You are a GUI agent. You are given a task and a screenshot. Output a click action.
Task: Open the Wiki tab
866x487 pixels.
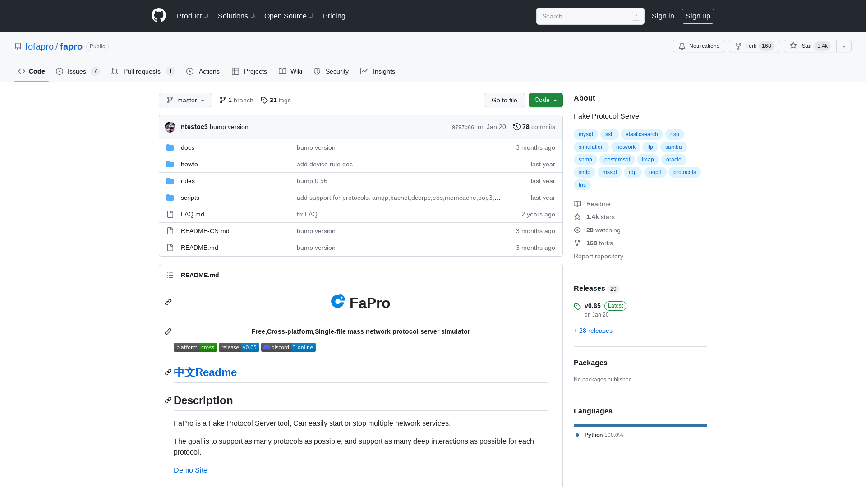[290, 71]
